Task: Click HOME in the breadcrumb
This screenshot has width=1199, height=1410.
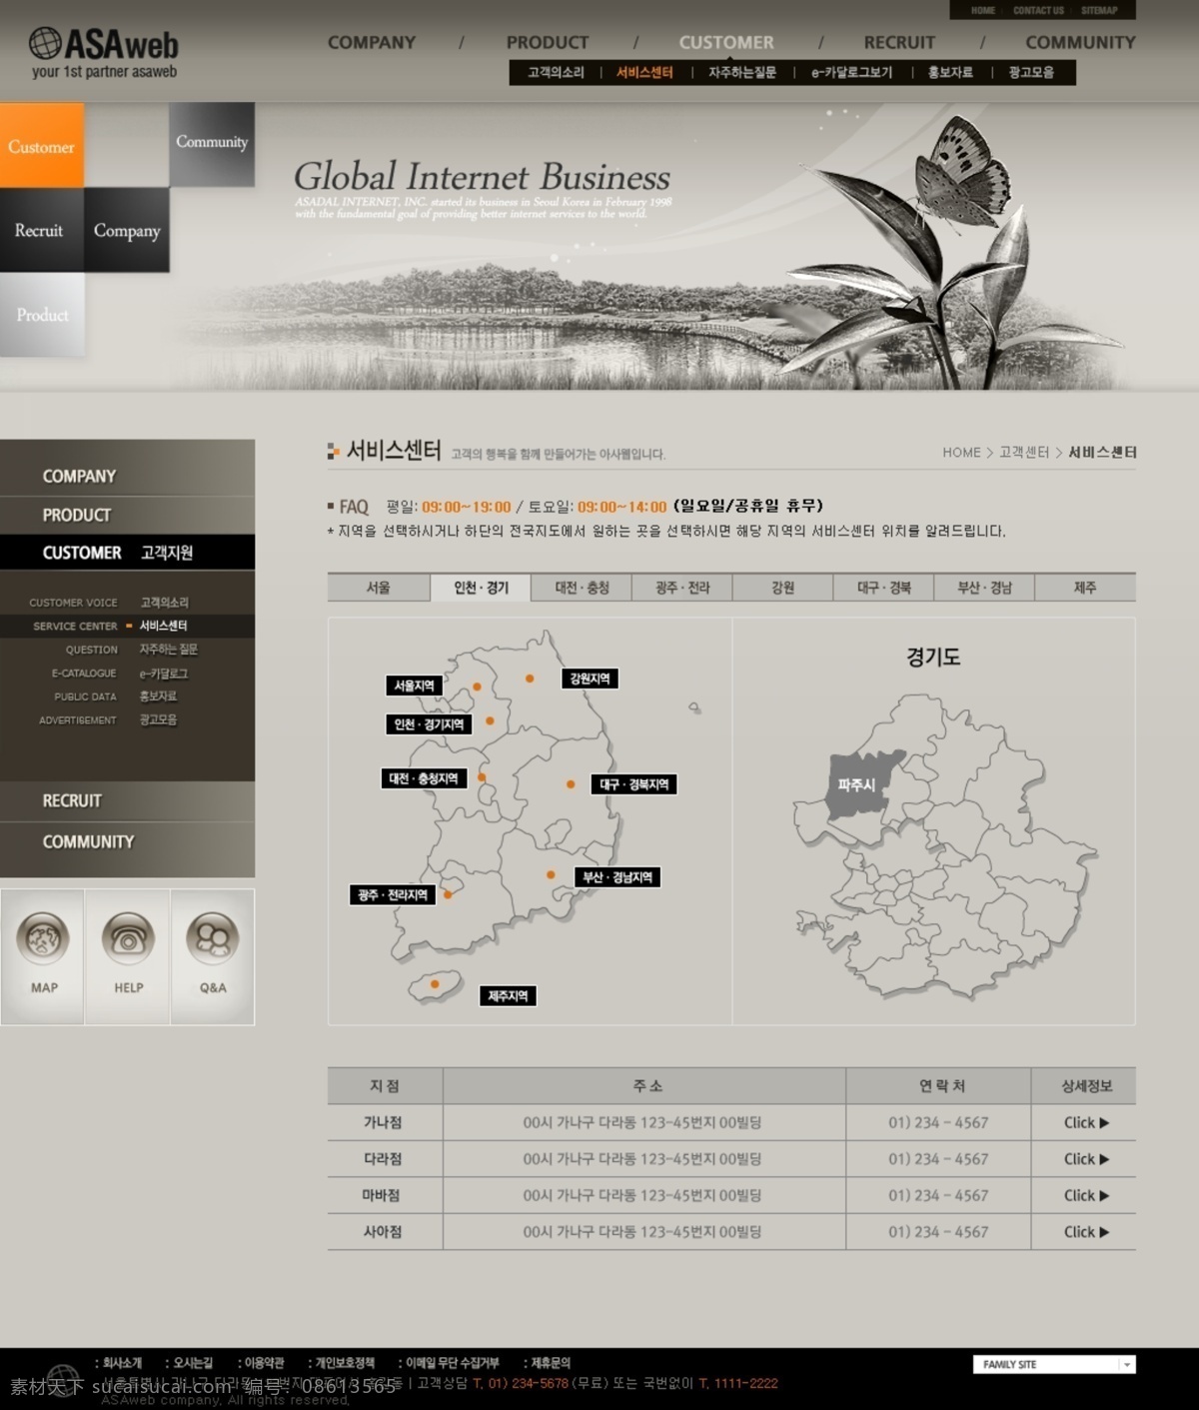Action: [x=961, y=453]
